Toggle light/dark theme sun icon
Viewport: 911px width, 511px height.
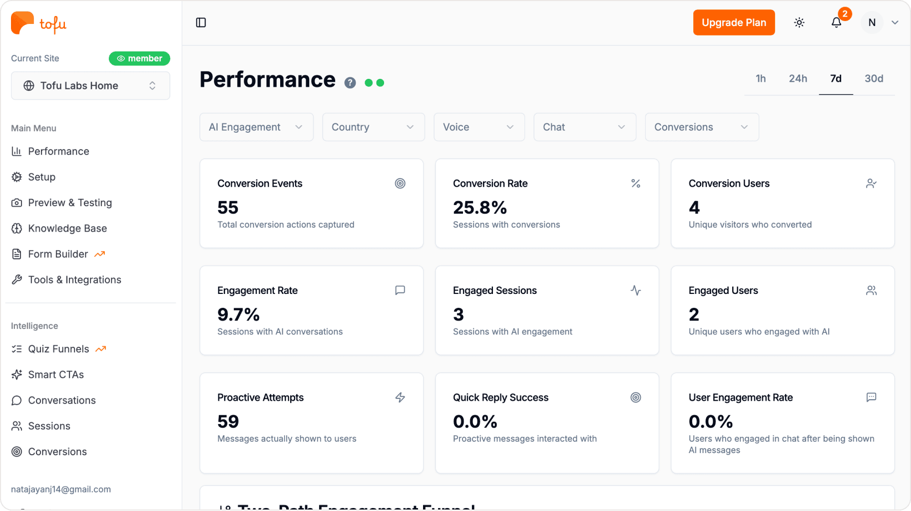tap(799, 22)
